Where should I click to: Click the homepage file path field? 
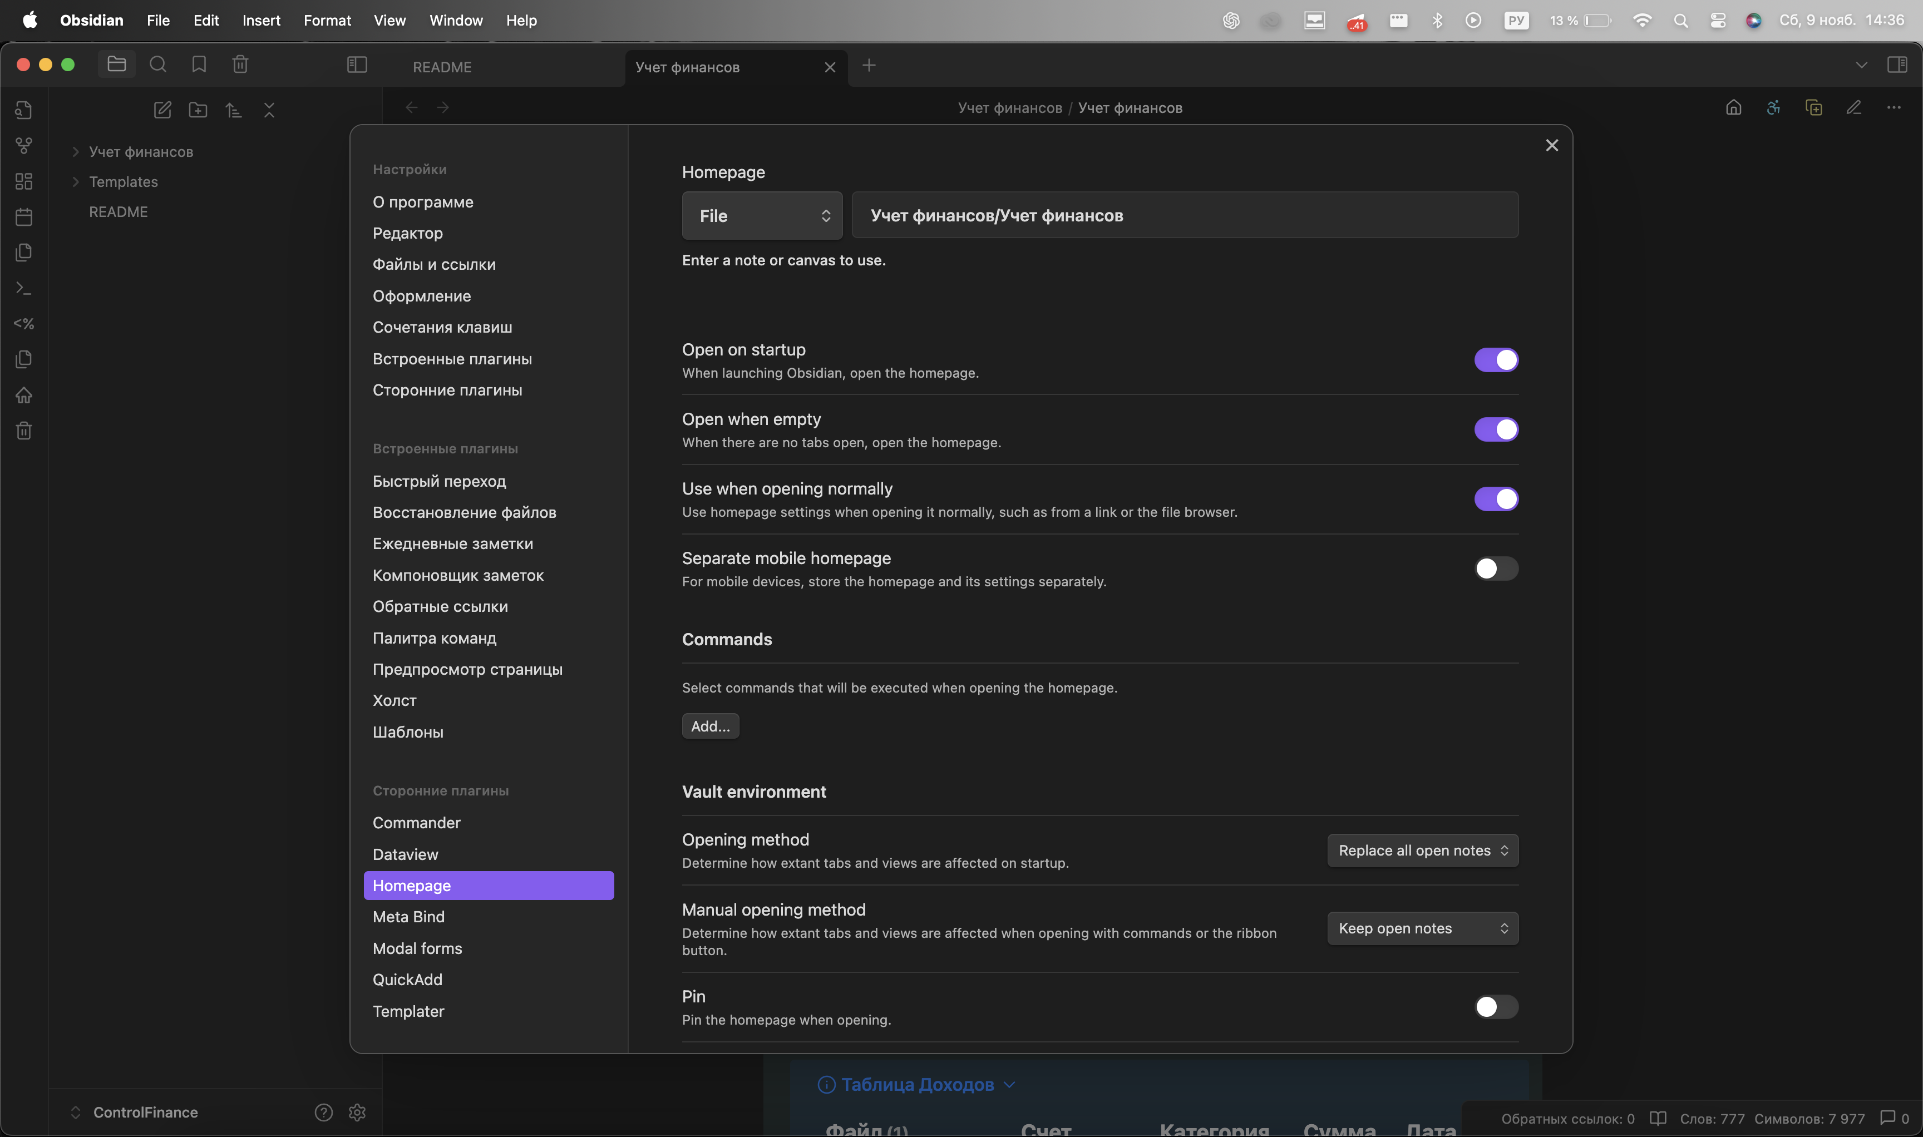[x=1184, y=216]
